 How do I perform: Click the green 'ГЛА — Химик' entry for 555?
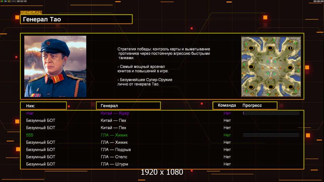(114, 135)
